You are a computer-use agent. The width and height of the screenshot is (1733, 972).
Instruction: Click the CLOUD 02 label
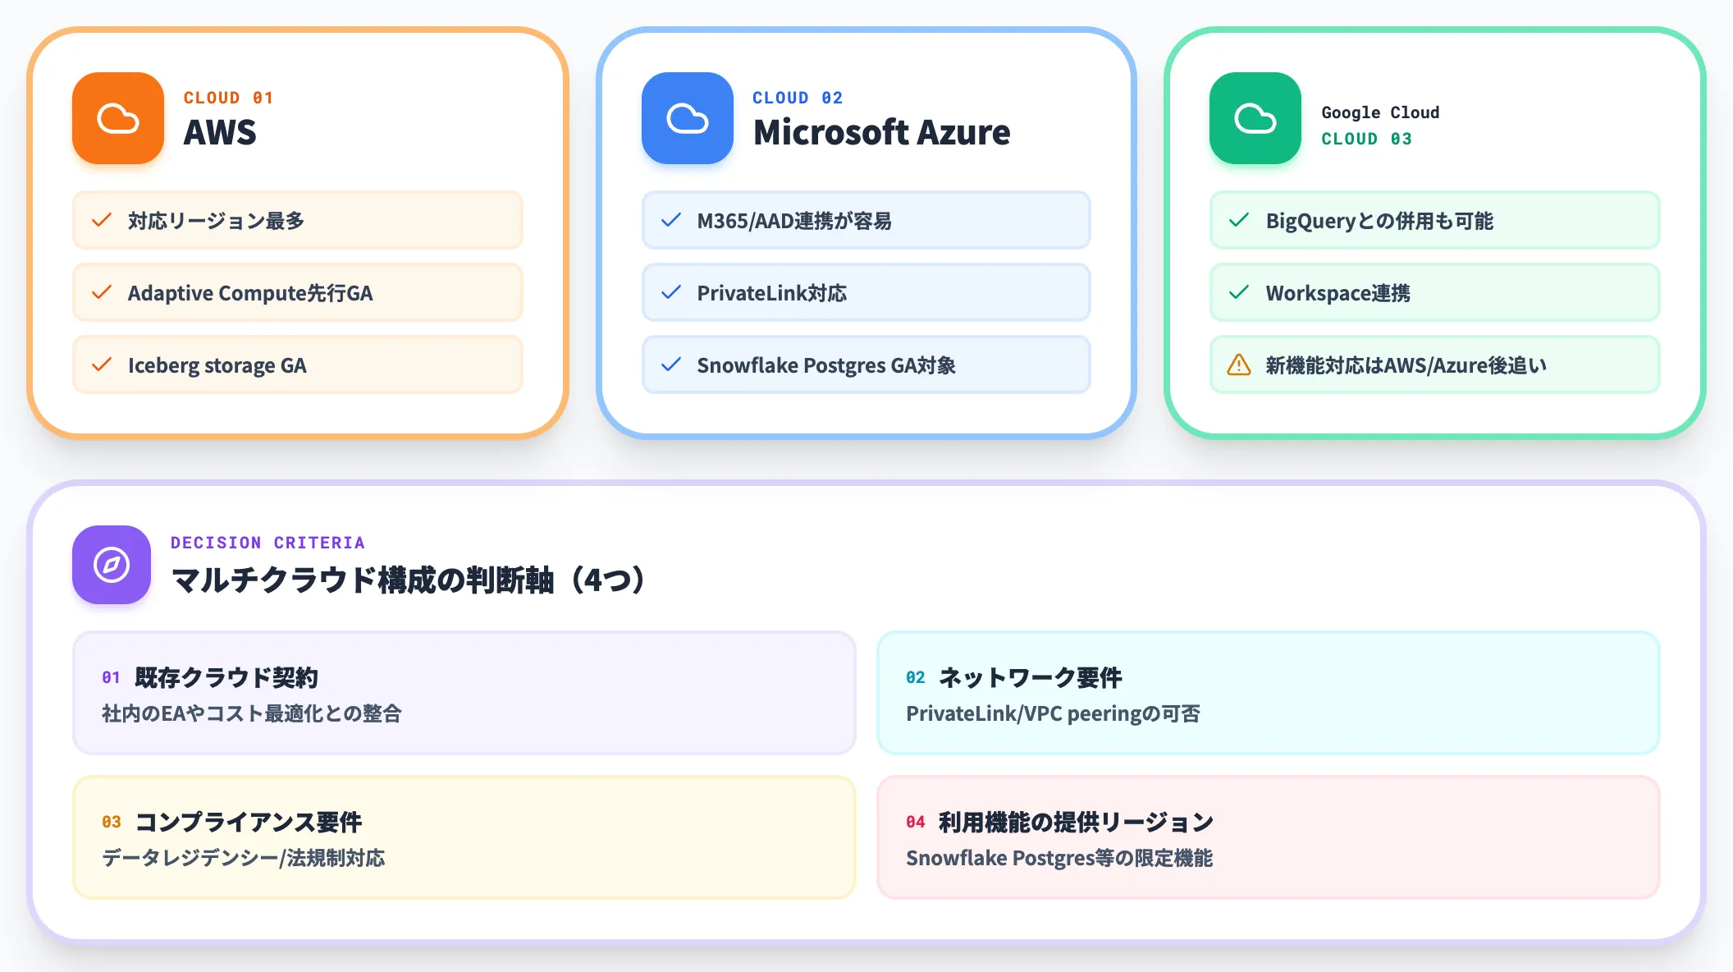[x=798, y=98]
